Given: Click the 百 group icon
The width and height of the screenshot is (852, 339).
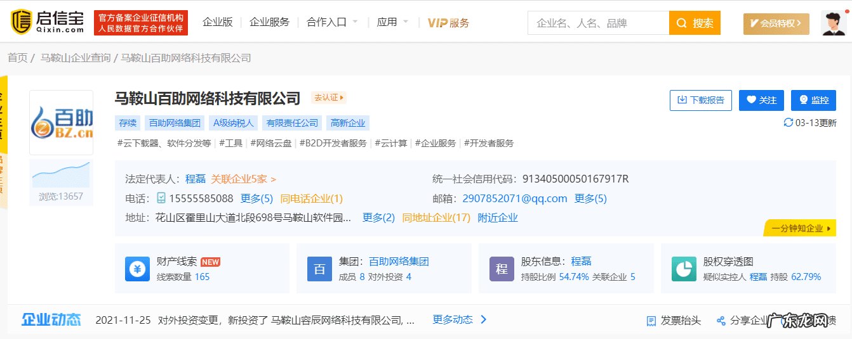Looking at the screenshot, I should pos(319,269).
